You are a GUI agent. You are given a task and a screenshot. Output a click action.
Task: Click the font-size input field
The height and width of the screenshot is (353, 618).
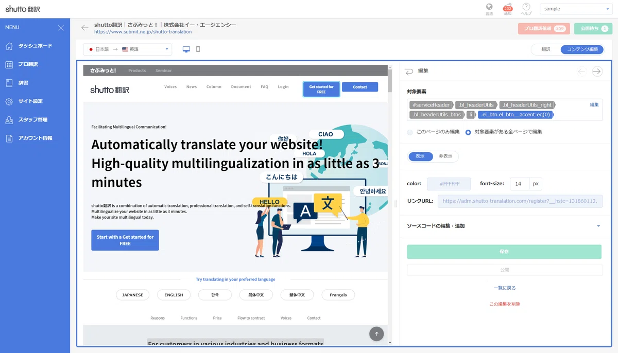[x=520, y=184]
